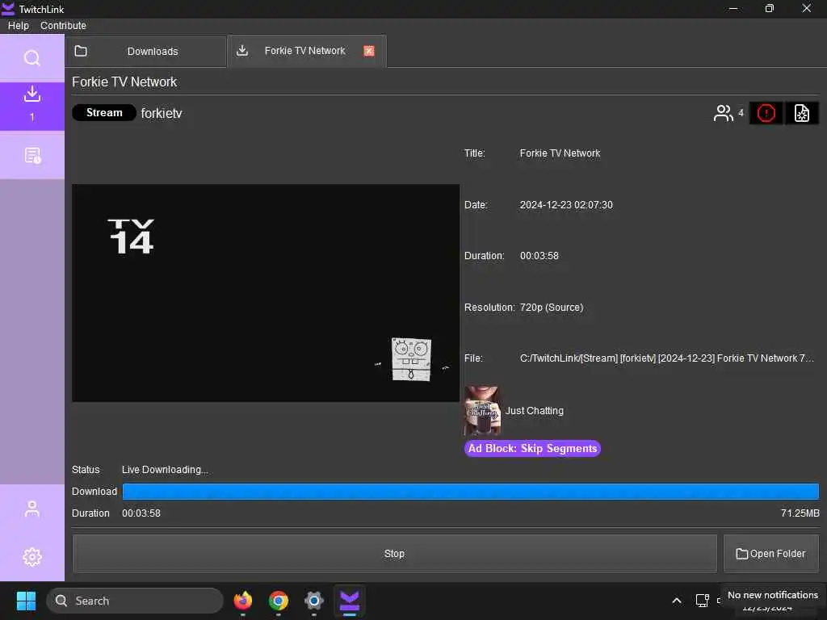This screenshot has height=620, width=827.
Task: Select the Forkie TV Network tab
Action: click(x=307, y=51)
